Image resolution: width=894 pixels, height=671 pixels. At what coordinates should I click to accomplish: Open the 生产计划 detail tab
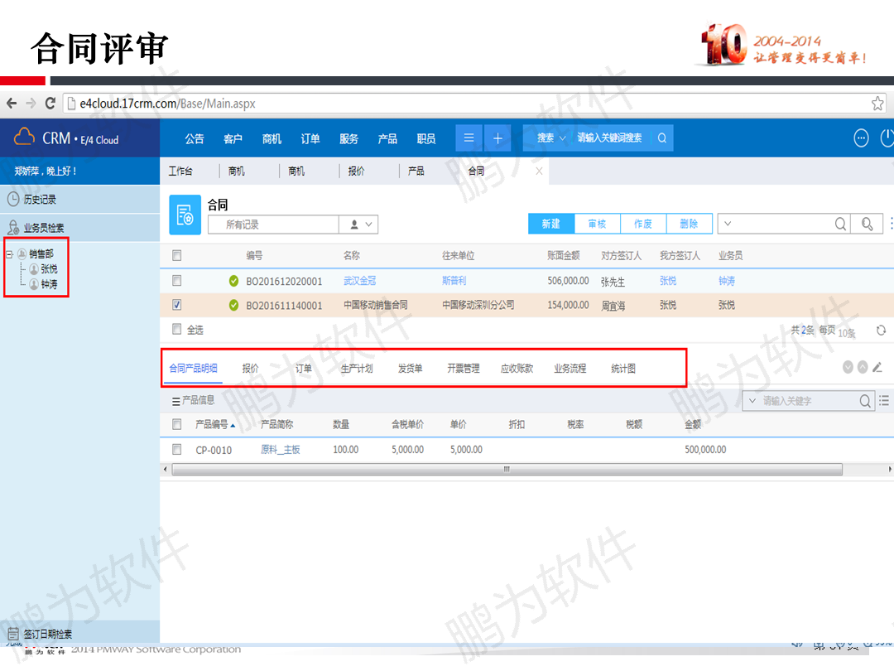point(357,369)
